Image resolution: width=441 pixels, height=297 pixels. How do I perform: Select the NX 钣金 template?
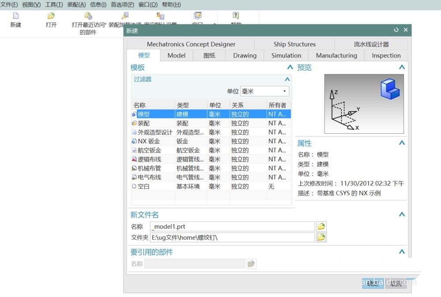(148, 141)
